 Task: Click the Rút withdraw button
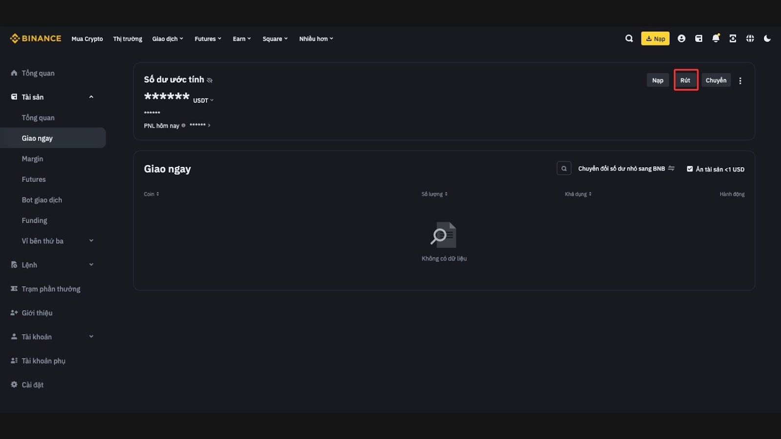(x=685, y=80)
